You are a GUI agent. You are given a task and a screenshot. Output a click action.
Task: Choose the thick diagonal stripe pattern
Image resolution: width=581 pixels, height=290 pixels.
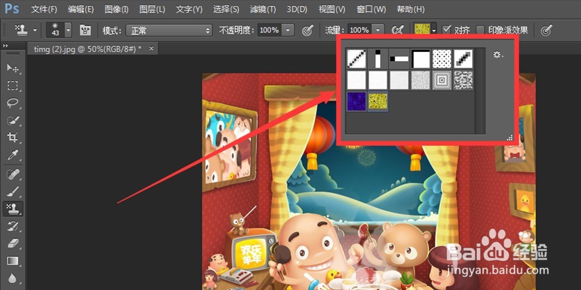click(x=464, y=59)
